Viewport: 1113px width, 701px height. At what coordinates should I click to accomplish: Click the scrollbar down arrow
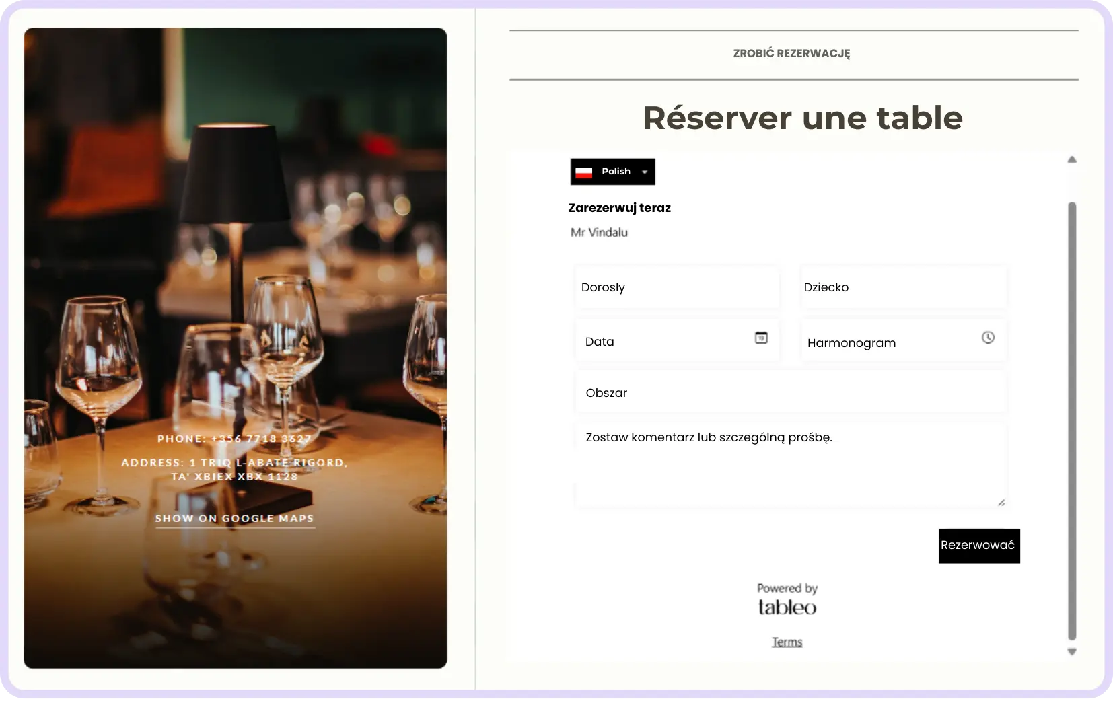(1072, 651)
